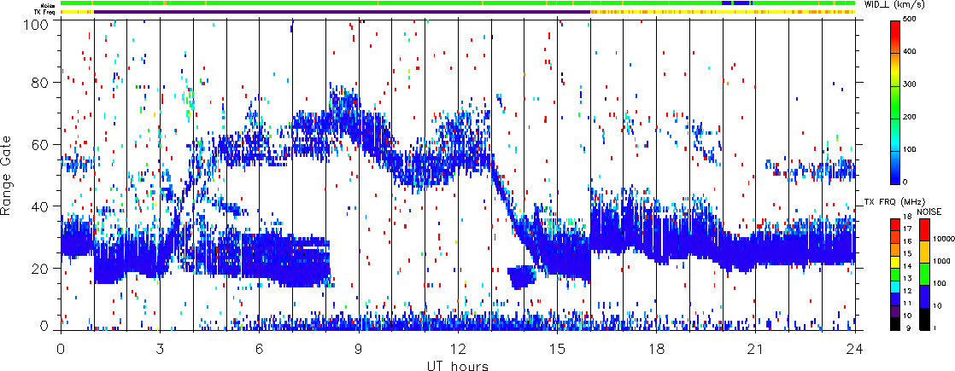
Task: Click the 16 label on TX FRQ scale
Action: pyautogui.click(x=909, y=241)
